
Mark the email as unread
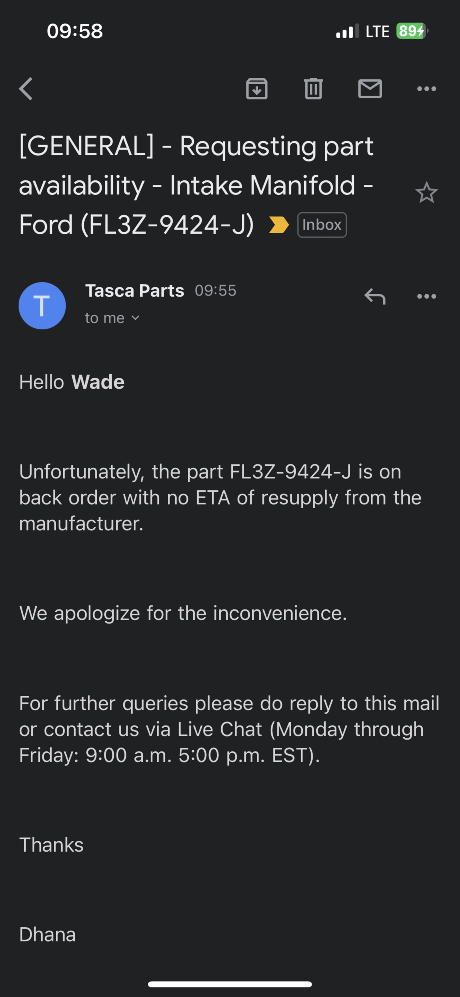pyautogui.click(x=370, y=89)
